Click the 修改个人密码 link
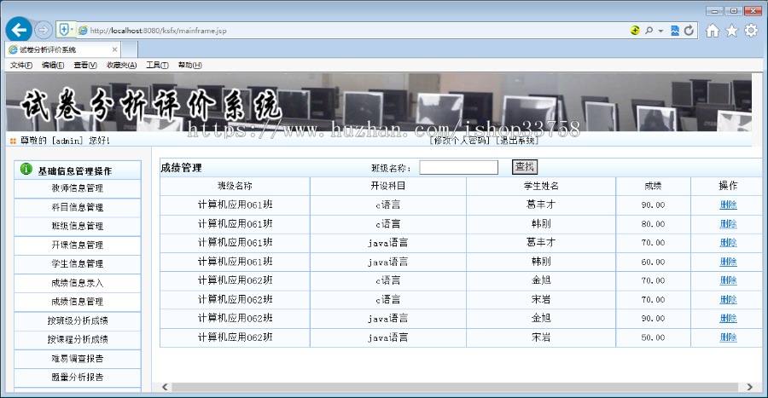Viewport: 768px width, 398px height. point(460,141)
